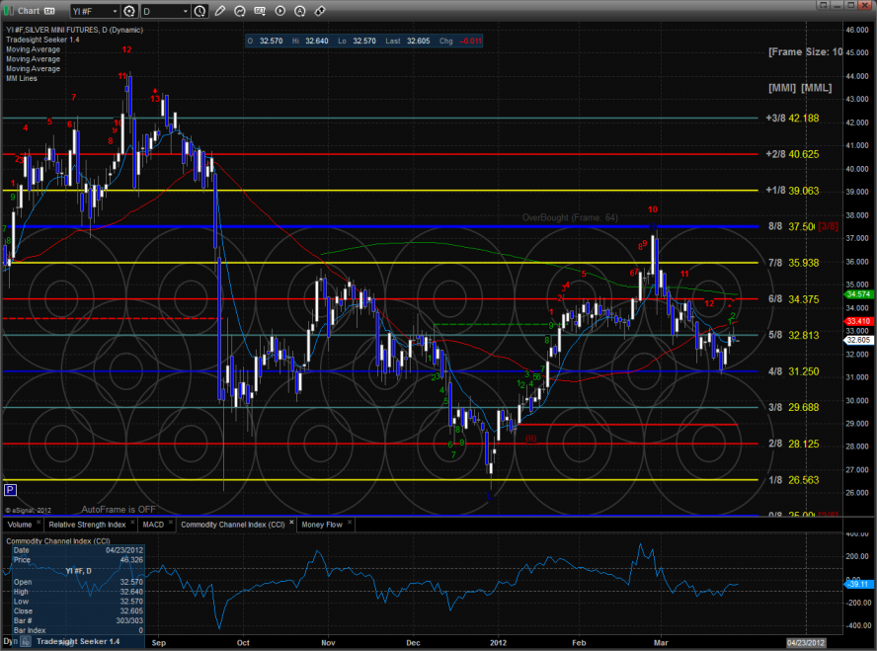
Task: Click the blue P marker on chart
Action: tap(10, 489)
